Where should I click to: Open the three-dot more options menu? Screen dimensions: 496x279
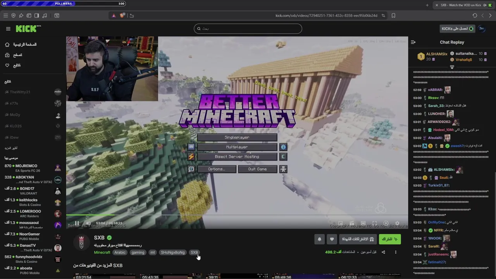point(396,252)
